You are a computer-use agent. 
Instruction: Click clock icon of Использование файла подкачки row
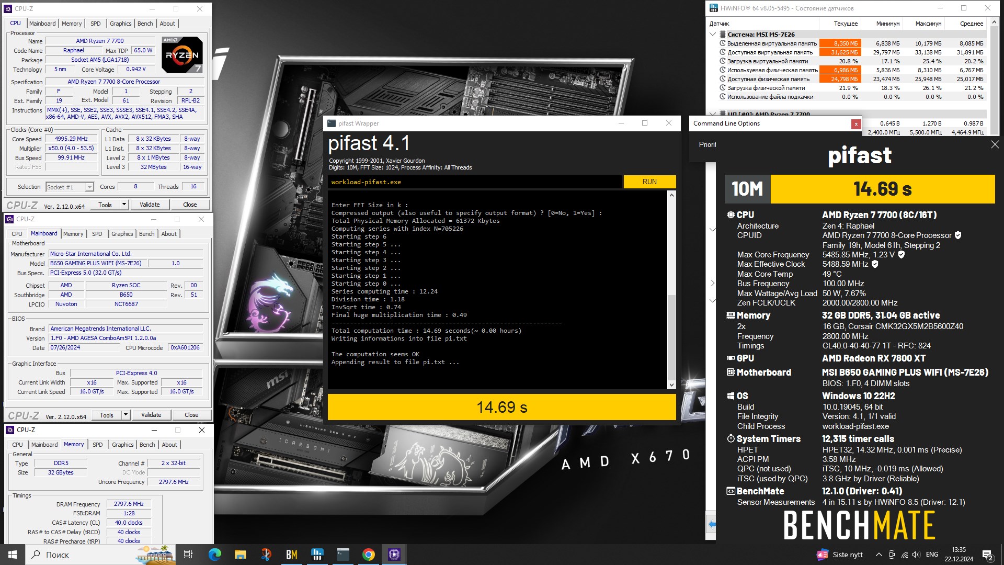point(723,97)
